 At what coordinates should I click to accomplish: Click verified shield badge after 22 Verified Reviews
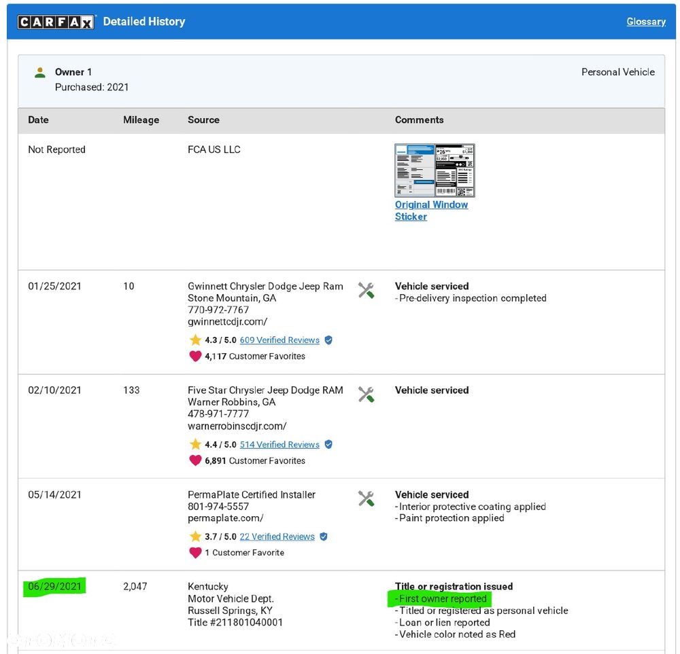pyautogui.click(x=324, y=537)
